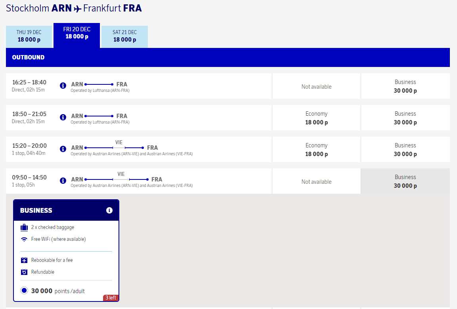Click info icon in Business fare card header
The image size is (457, 309).
pyautogui.click(x=109, y=210)
